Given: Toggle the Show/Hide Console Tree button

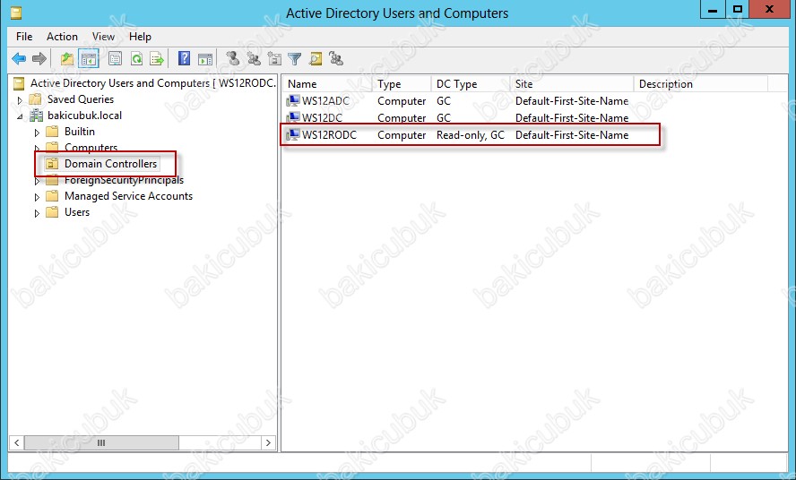Looking at the screenshot, I should [x=89, y=59].
